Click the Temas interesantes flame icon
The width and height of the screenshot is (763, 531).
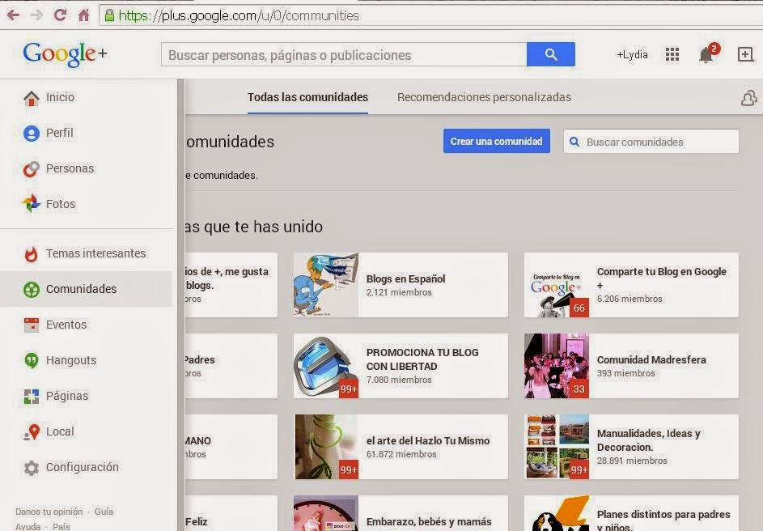[31, 253]
